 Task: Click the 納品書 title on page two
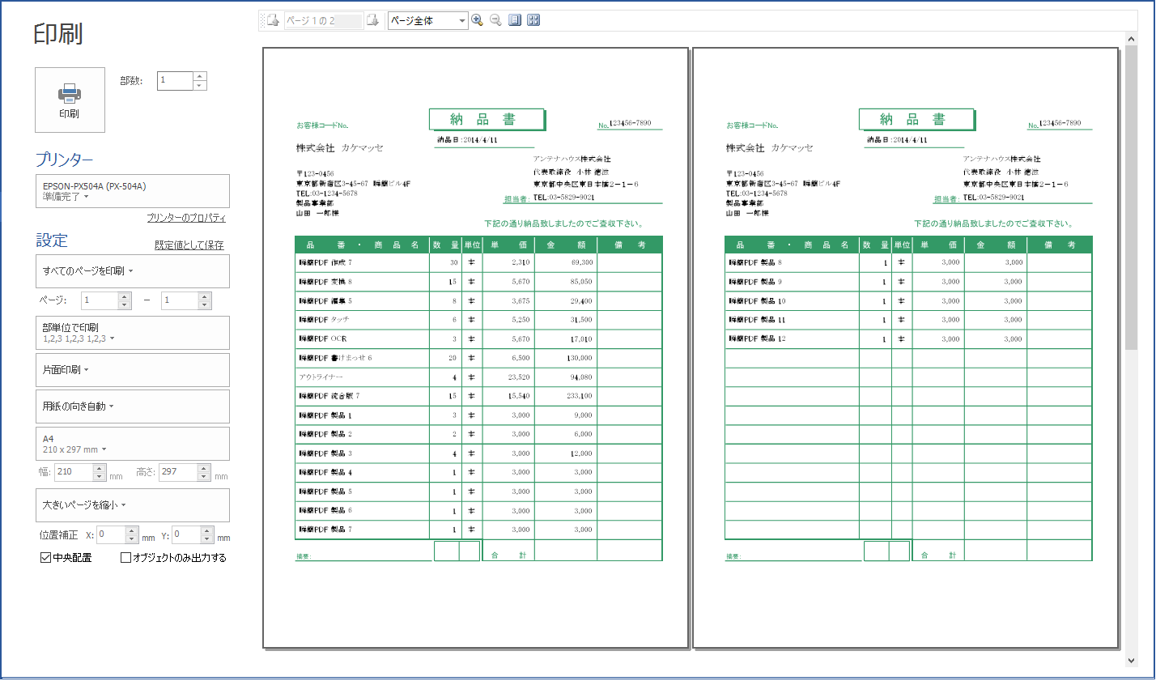[916, 120]
